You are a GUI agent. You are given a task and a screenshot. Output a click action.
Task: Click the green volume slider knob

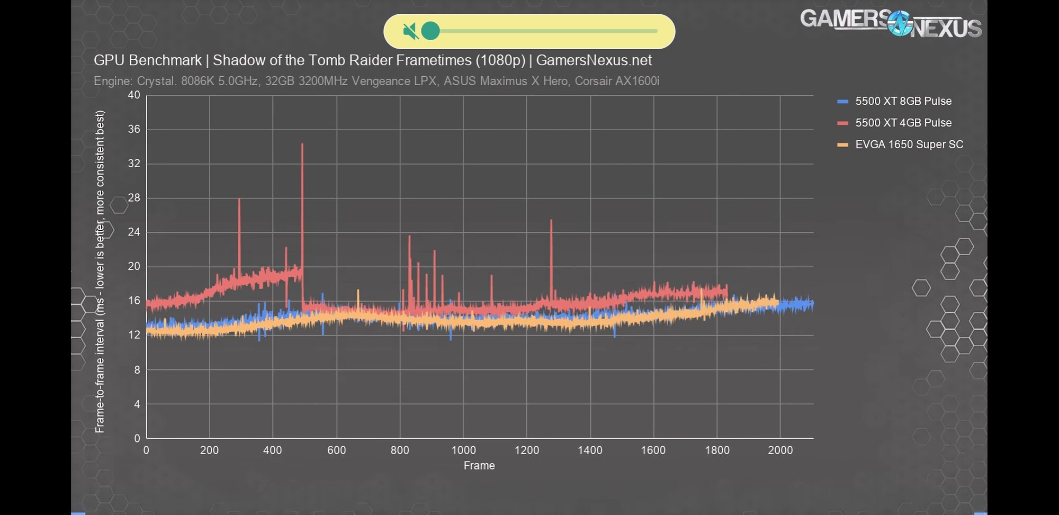coord(430,31)
